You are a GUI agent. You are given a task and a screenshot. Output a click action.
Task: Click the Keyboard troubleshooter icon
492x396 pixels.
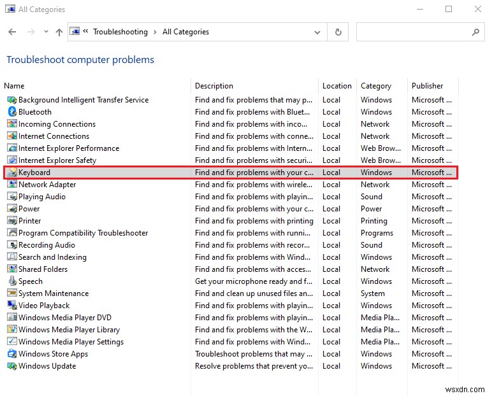click(12, 173)
